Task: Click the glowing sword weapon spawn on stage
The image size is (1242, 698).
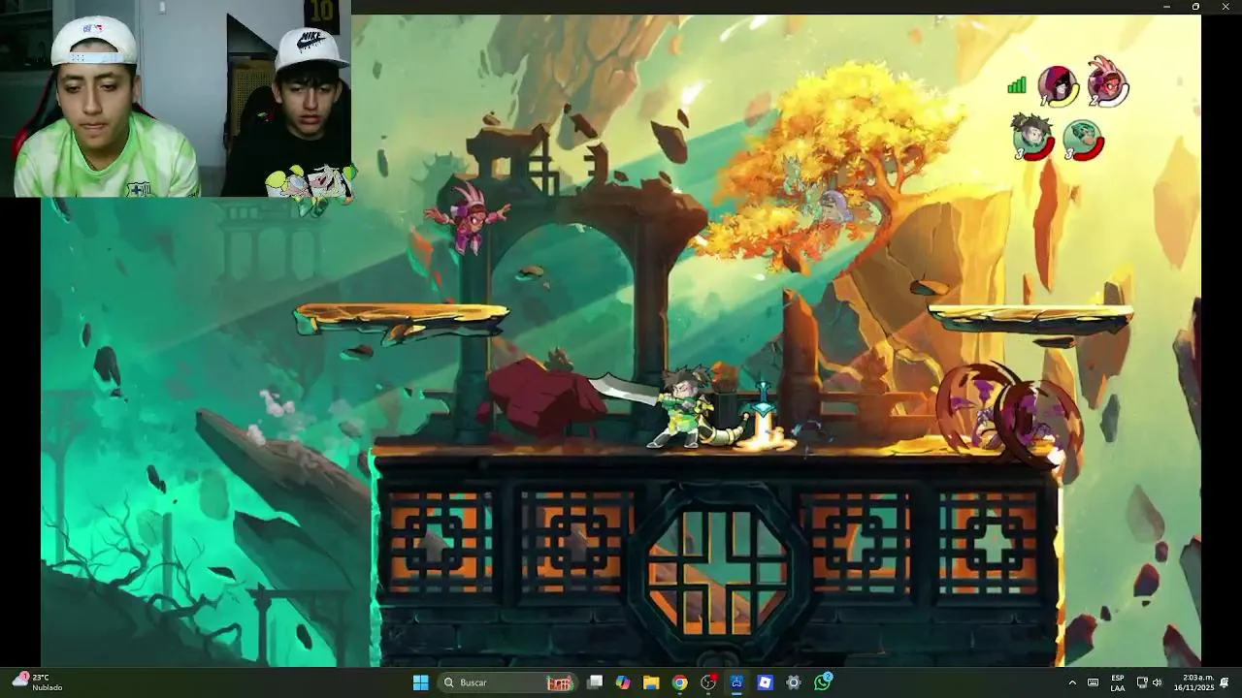Action: tap(764, 417)
